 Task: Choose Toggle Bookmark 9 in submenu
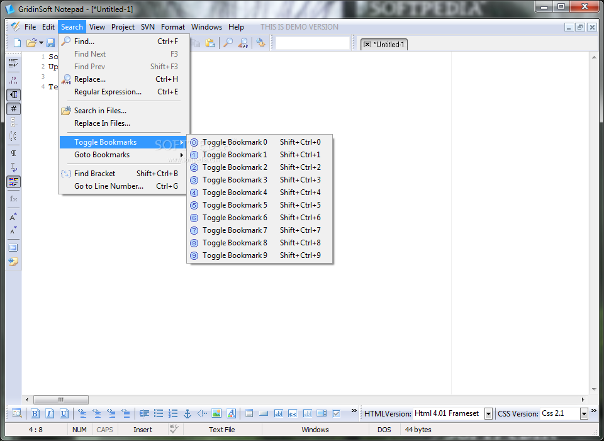click(259, 255)
